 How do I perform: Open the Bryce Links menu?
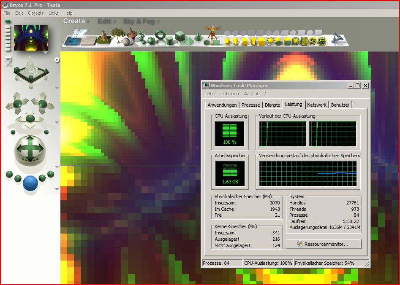pos(53,13)
